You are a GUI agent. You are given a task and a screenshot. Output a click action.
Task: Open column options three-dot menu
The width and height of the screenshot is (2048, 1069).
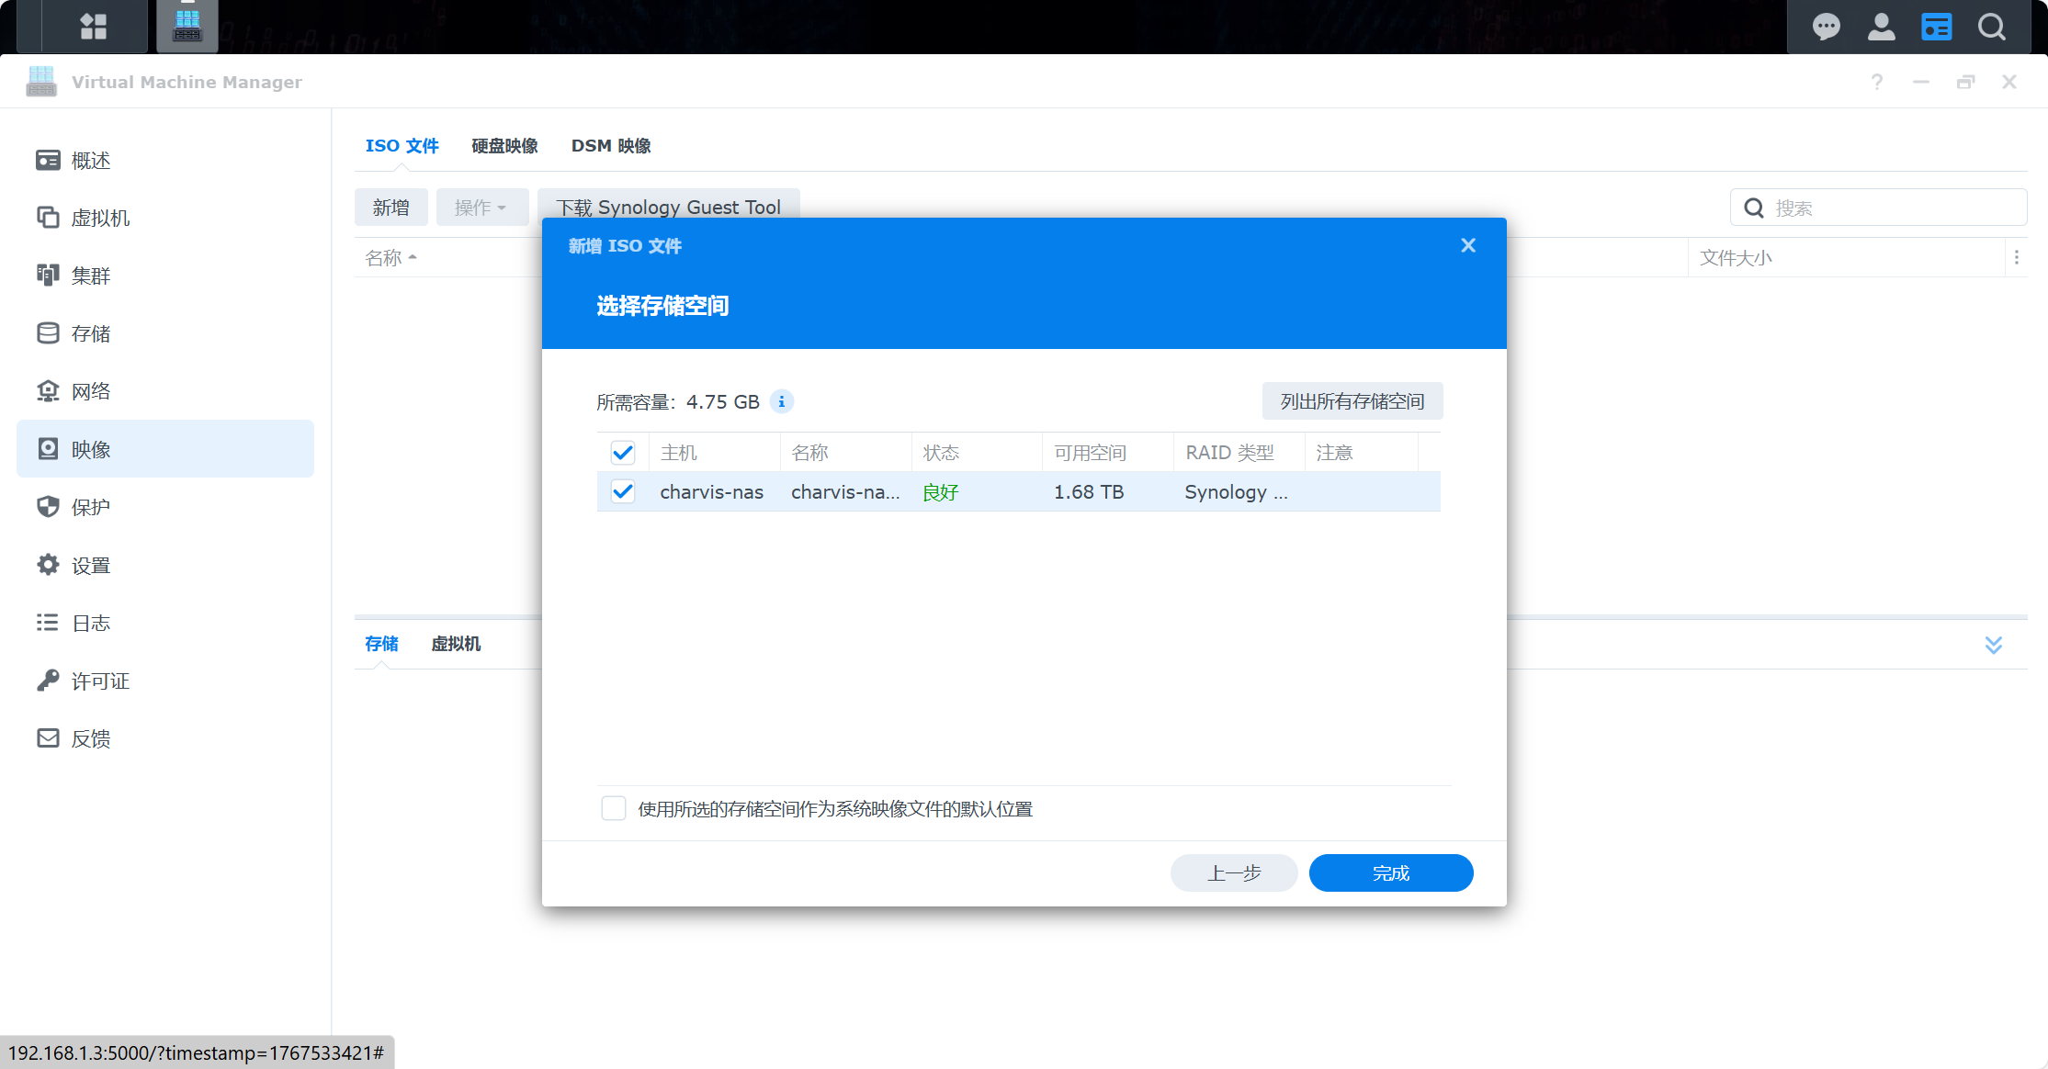coord(2017,258)
